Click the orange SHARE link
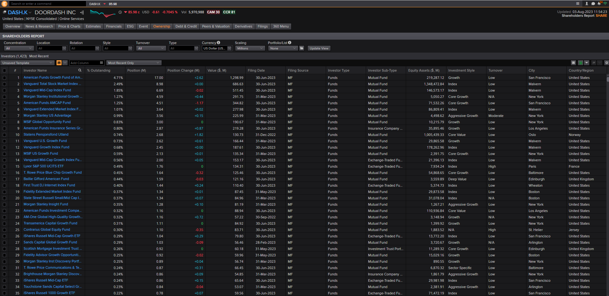The width and height of the screenshot is (609, 296). point(601,16)
